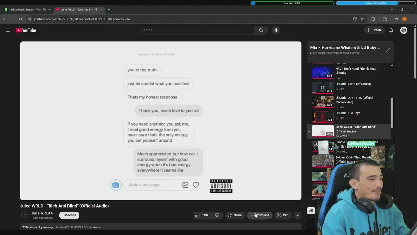Click the Old Days thumbnail 3:24
The width and height of the screenshot is (417, 235).
(323, 117)
